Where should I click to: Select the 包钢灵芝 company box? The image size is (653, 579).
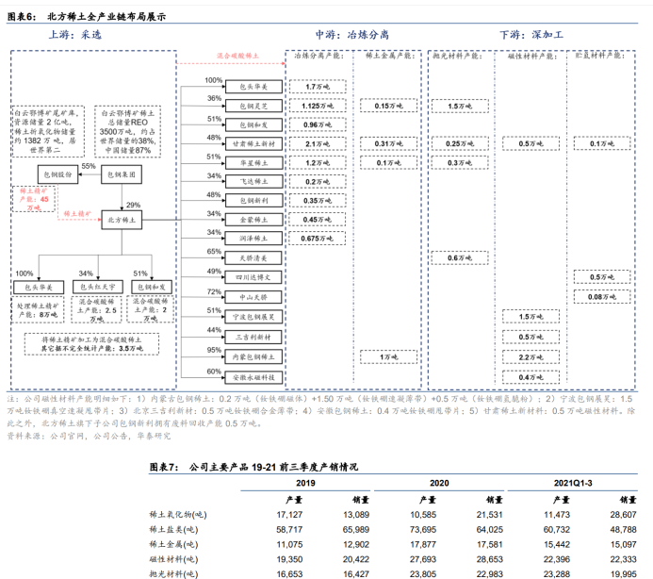(253, 106)
